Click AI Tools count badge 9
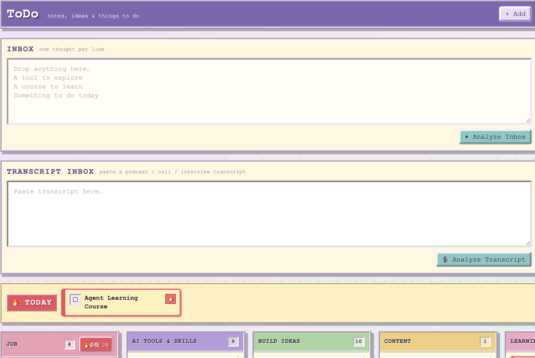This screenshot has width=535, height=358. click(233, 341)
